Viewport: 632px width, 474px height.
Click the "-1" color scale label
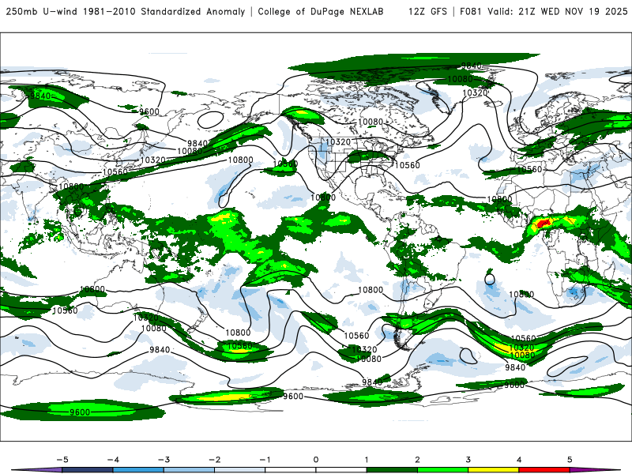tap(265, 460)
